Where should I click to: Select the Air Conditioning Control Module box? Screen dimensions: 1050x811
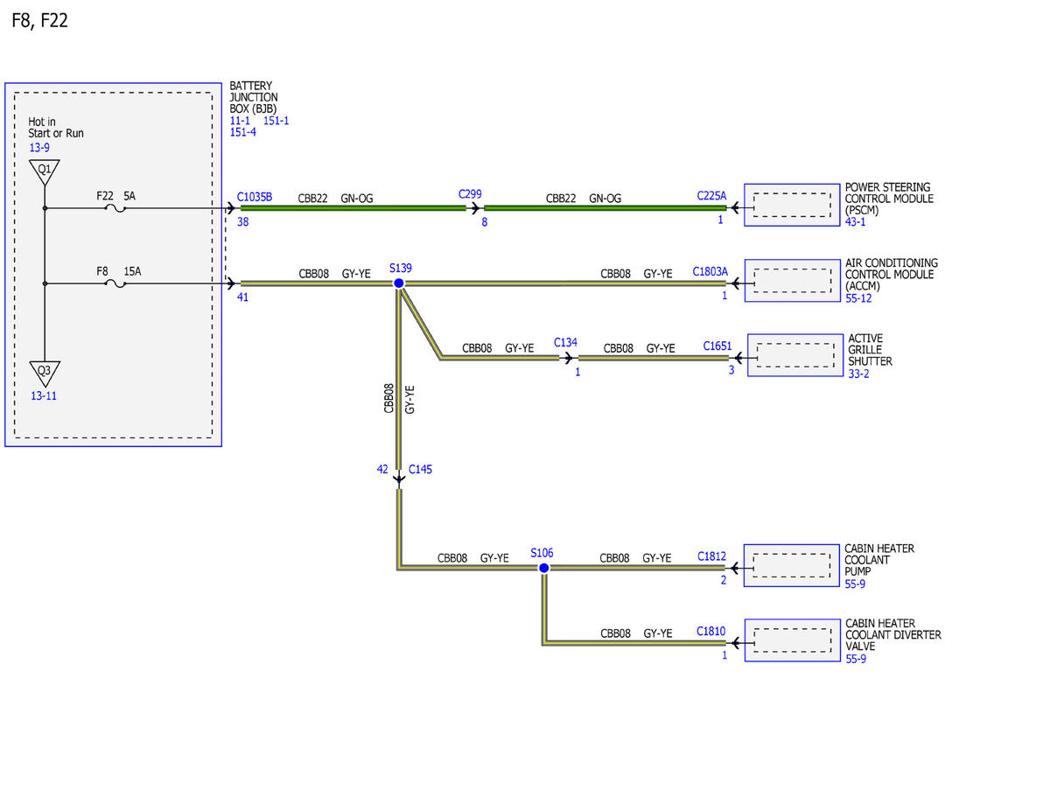[x=792, y=280]
